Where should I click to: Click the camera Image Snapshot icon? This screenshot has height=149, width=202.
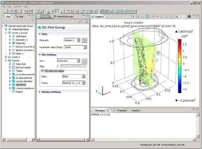pos(189,16)
